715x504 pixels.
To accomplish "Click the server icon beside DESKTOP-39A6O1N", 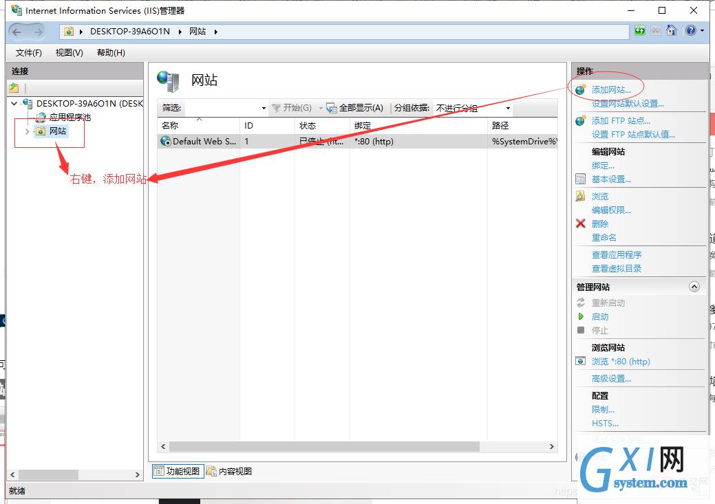I will coord(28,103).
